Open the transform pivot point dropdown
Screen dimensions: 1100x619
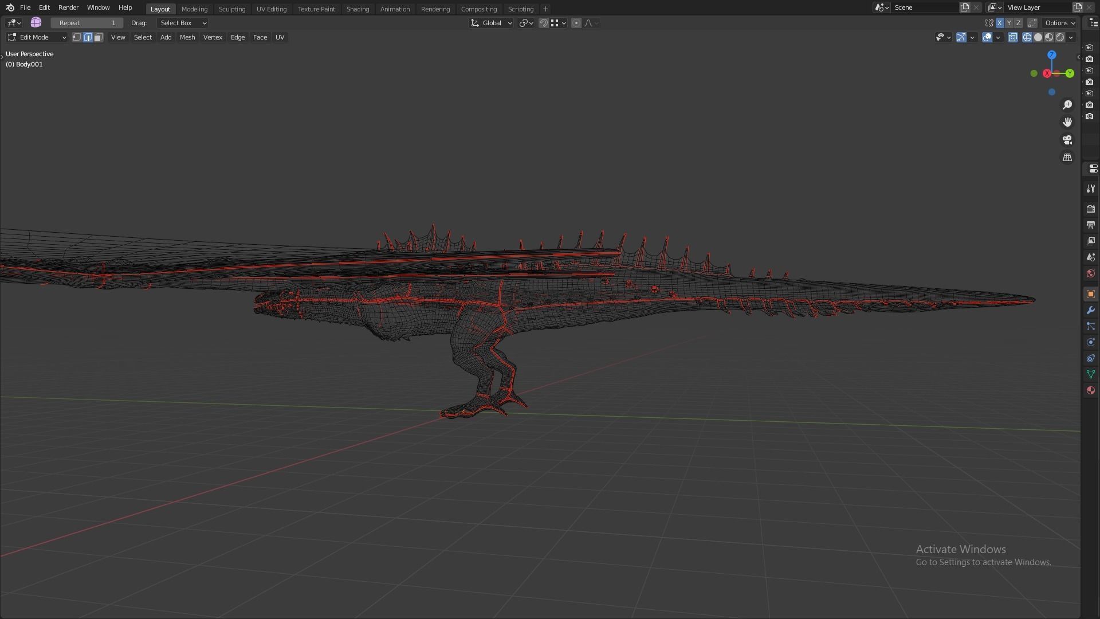[526, 23]
